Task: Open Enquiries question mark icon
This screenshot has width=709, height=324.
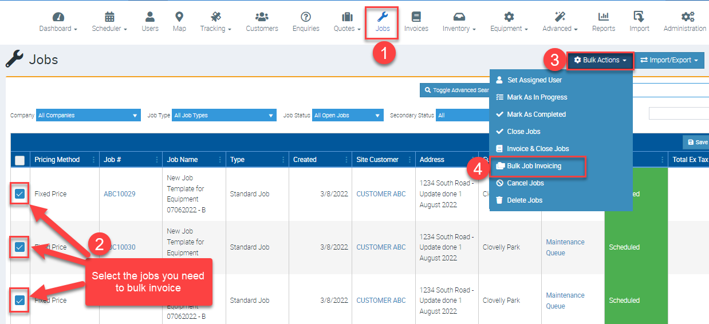Action: (x=306, y=17)
